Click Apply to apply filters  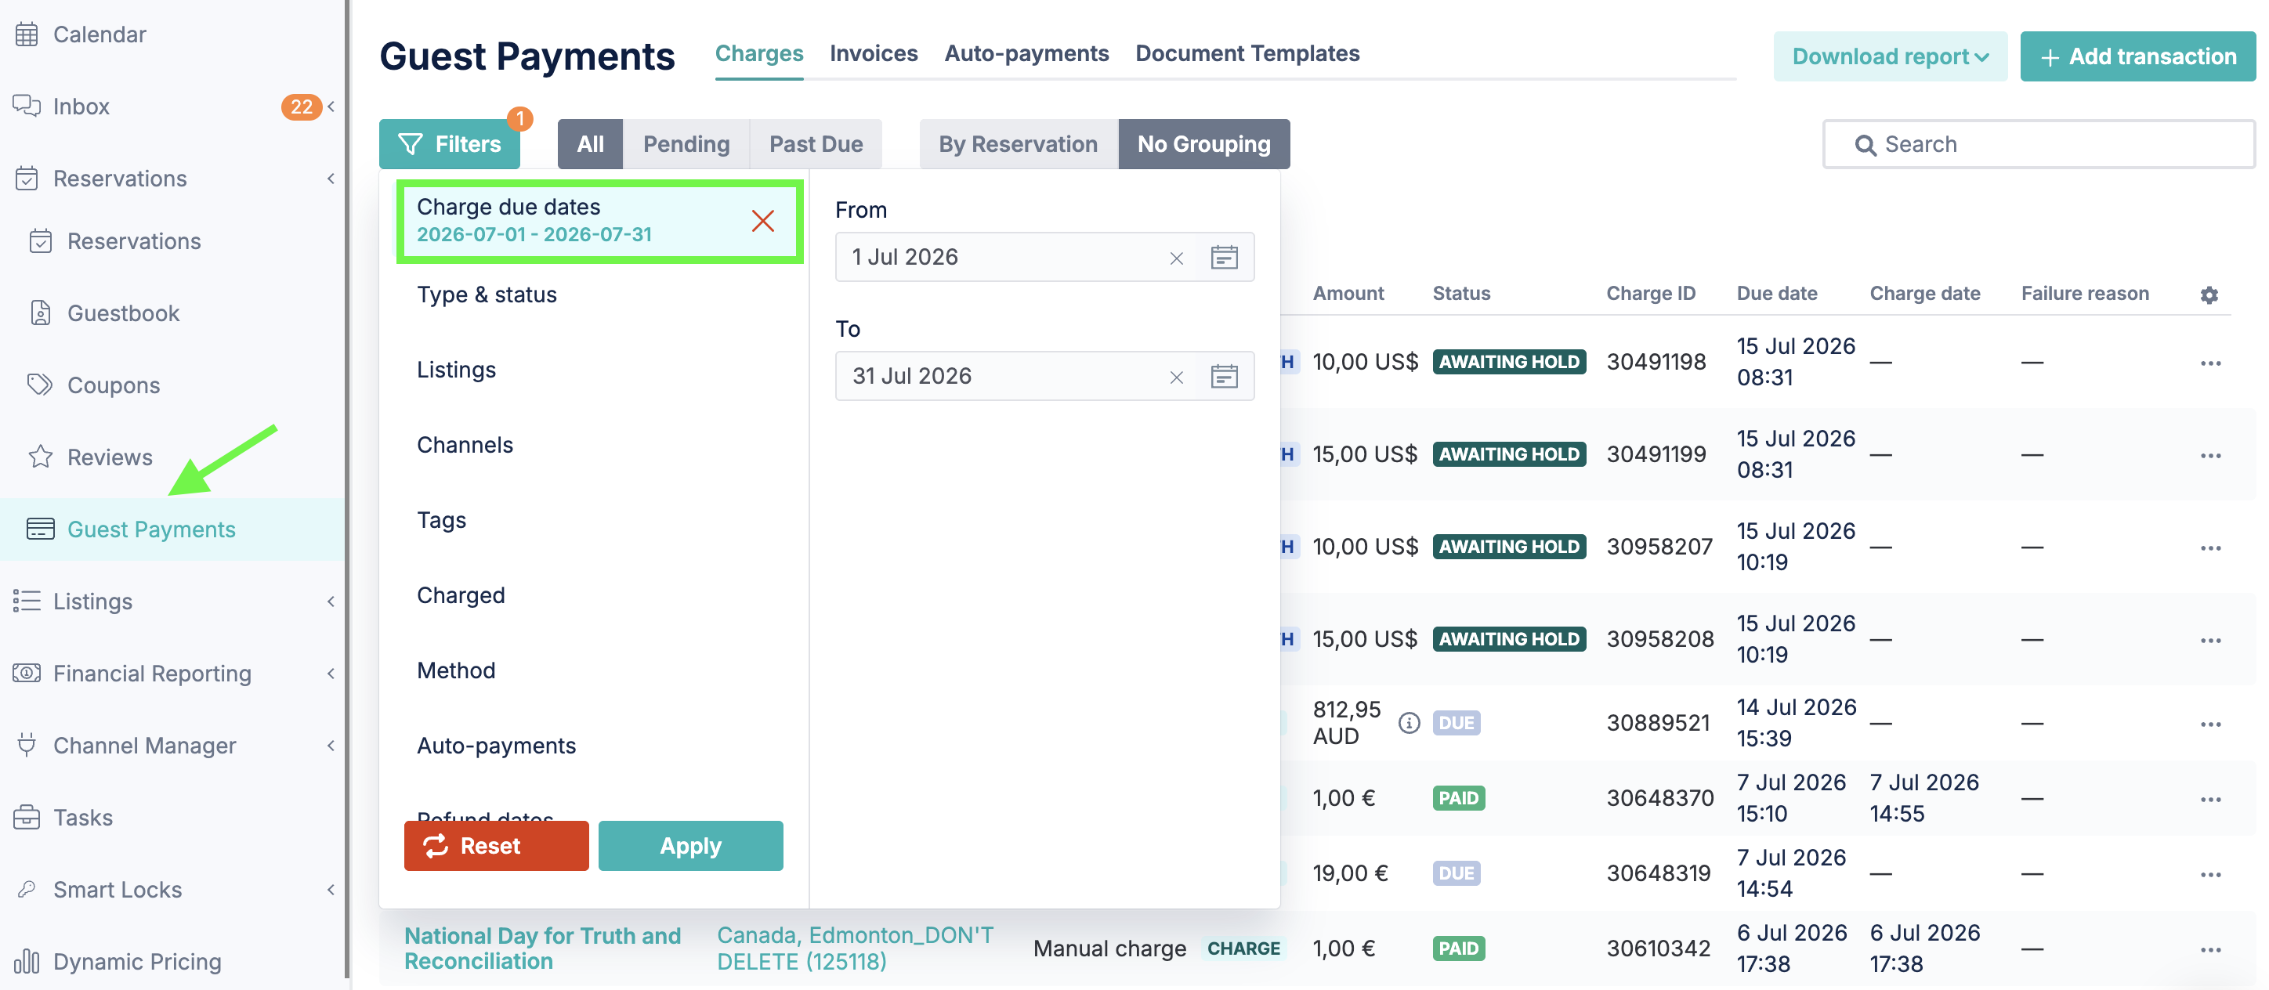(689, 846)
